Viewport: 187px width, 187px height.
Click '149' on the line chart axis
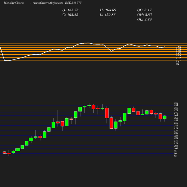178,53
